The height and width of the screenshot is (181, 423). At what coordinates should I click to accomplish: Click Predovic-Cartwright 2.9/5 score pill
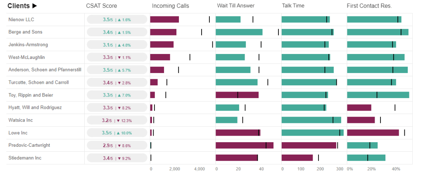click(117, 146)
